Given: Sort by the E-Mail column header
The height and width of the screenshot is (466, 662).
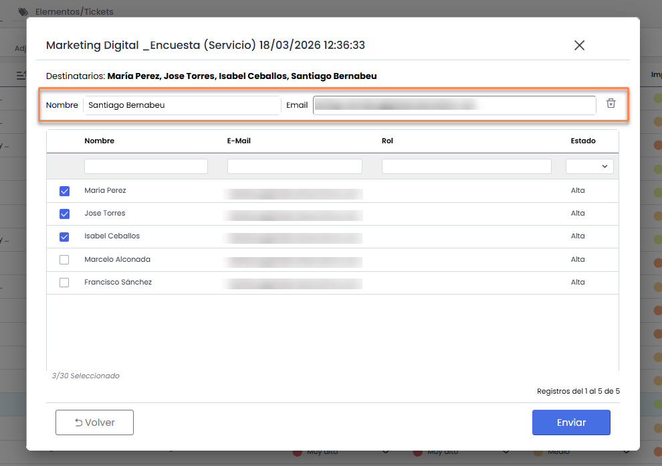Looking at the screenshot, I should 239,141.
